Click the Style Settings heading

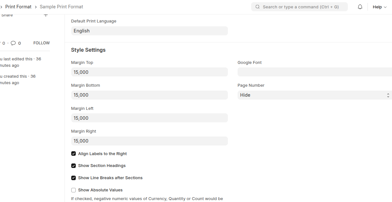(x=88, y=50)
